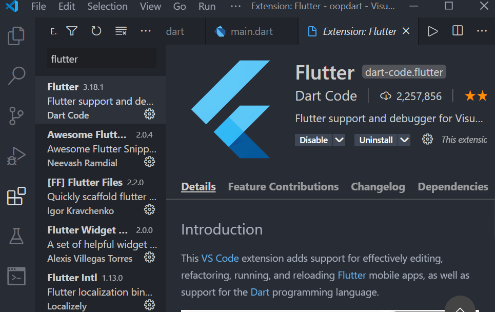Refresh the extensions list
495x312 pixels.
click(96, 31)
